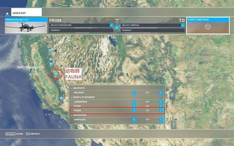Select the Diamond Aircraft DA62 aircraft tile
Image resolution: width=234 pixels, height=146 pixels.
26,26
